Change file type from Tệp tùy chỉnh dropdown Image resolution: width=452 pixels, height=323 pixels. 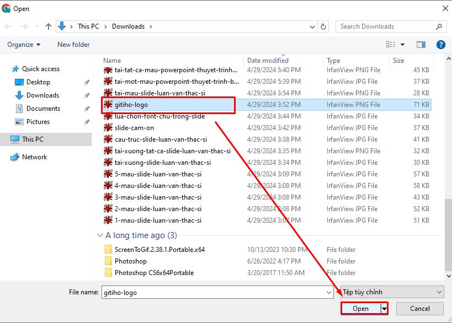pos(391,292)
